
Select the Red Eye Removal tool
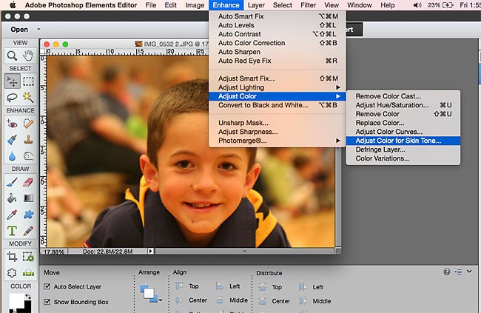click(x=13, y=124)
